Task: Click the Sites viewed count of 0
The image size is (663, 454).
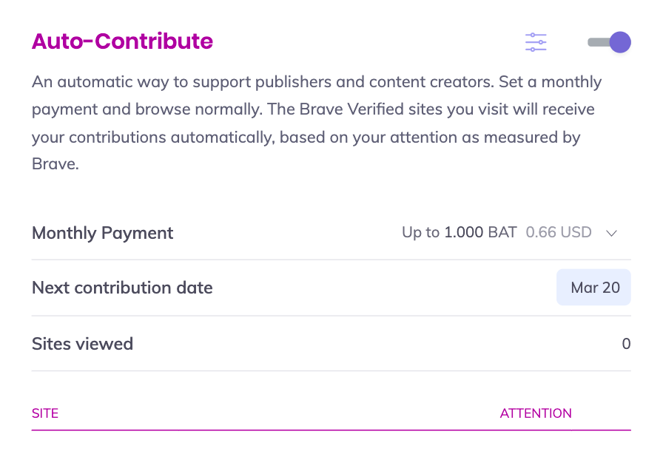Action: tap(626, 344)
